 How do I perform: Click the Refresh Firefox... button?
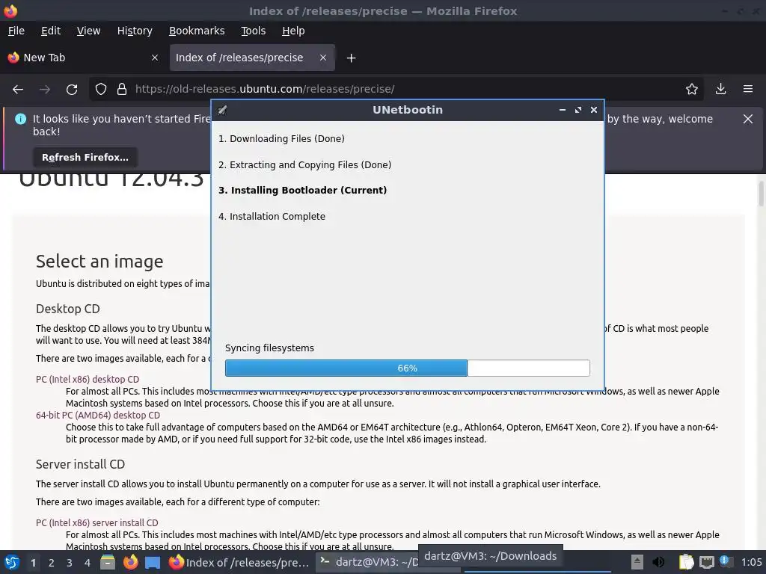click(85, 157)
